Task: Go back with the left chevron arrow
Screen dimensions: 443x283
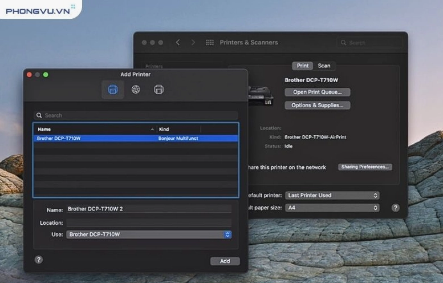Action: point(178,43)
